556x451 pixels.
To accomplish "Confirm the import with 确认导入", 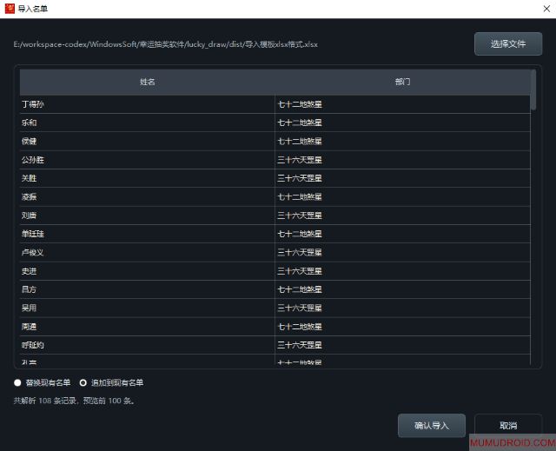I will click(432, 426).
